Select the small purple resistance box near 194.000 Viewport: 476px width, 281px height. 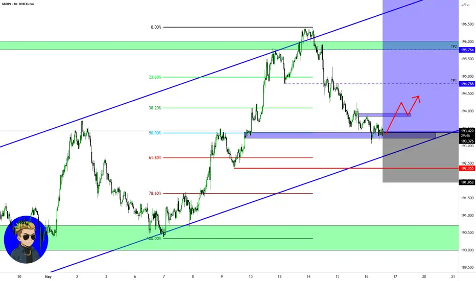385,115
